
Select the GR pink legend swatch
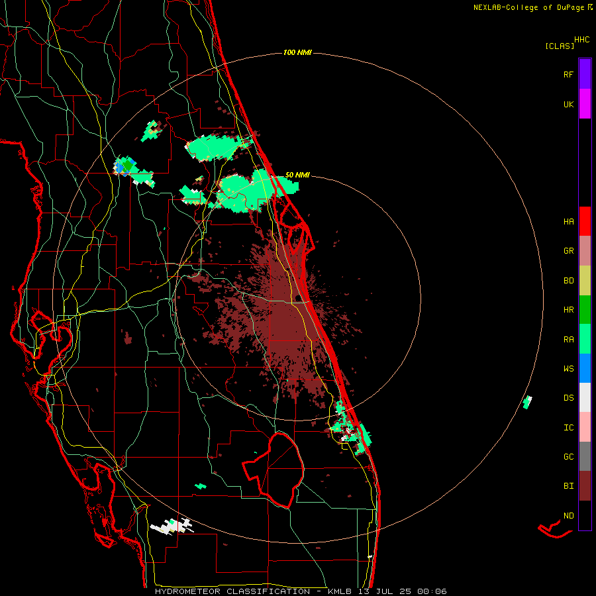click(x=585, y=251)
